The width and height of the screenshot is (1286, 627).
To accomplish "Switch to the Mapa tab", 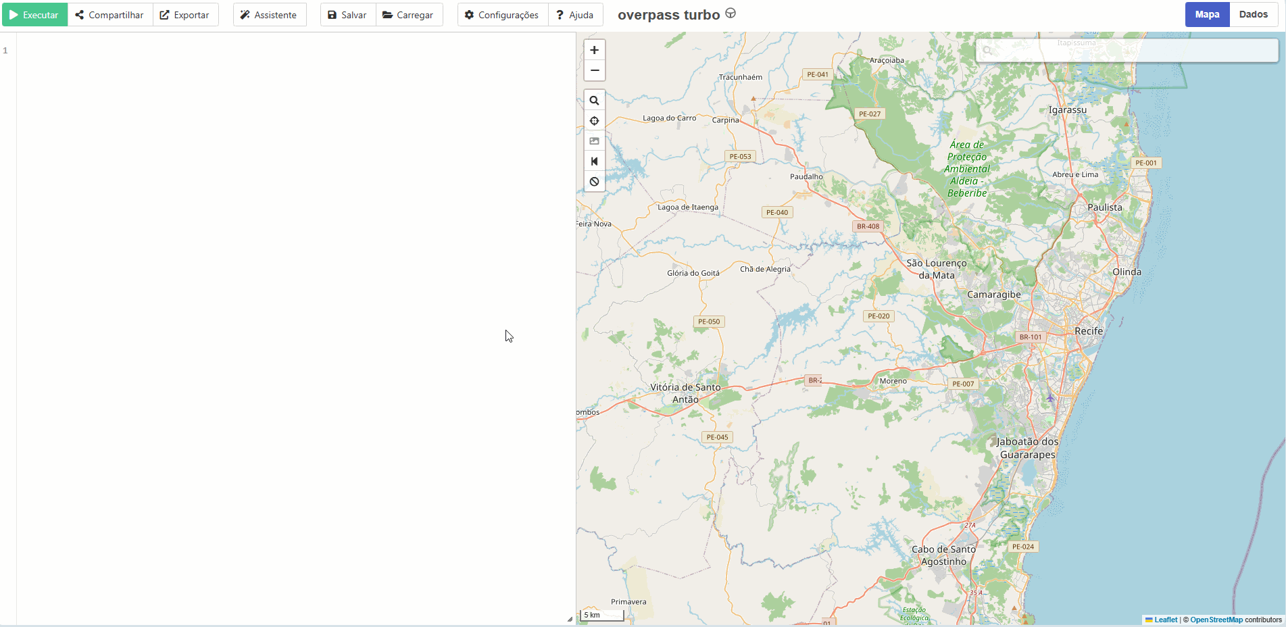I will [1207, 14].
